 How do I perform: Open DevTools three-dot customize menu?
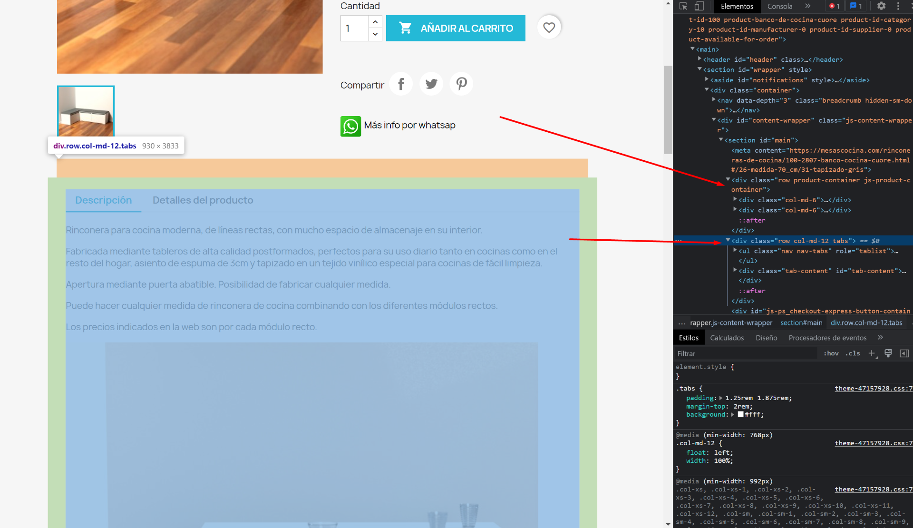(x=898, y=6)
